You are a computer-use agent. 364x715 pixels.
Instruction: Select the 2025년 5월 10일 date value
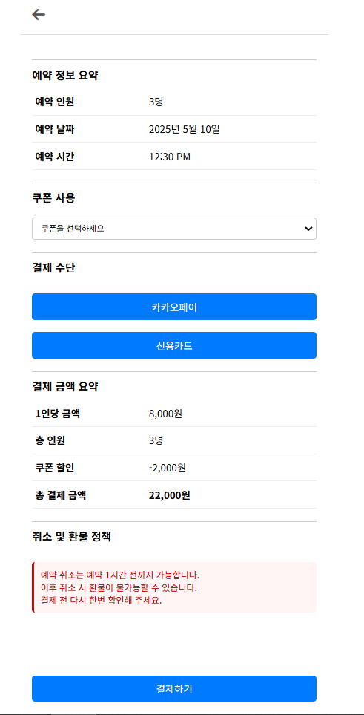(185, 129)
